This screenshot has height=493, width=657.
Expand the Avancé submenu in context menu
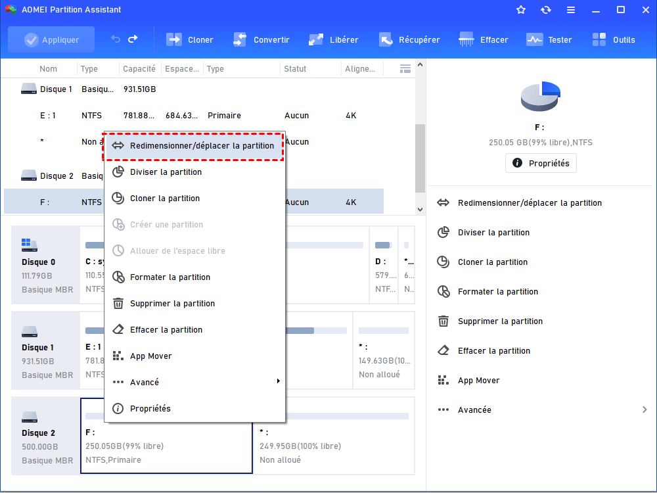click(x=194, y=383)
